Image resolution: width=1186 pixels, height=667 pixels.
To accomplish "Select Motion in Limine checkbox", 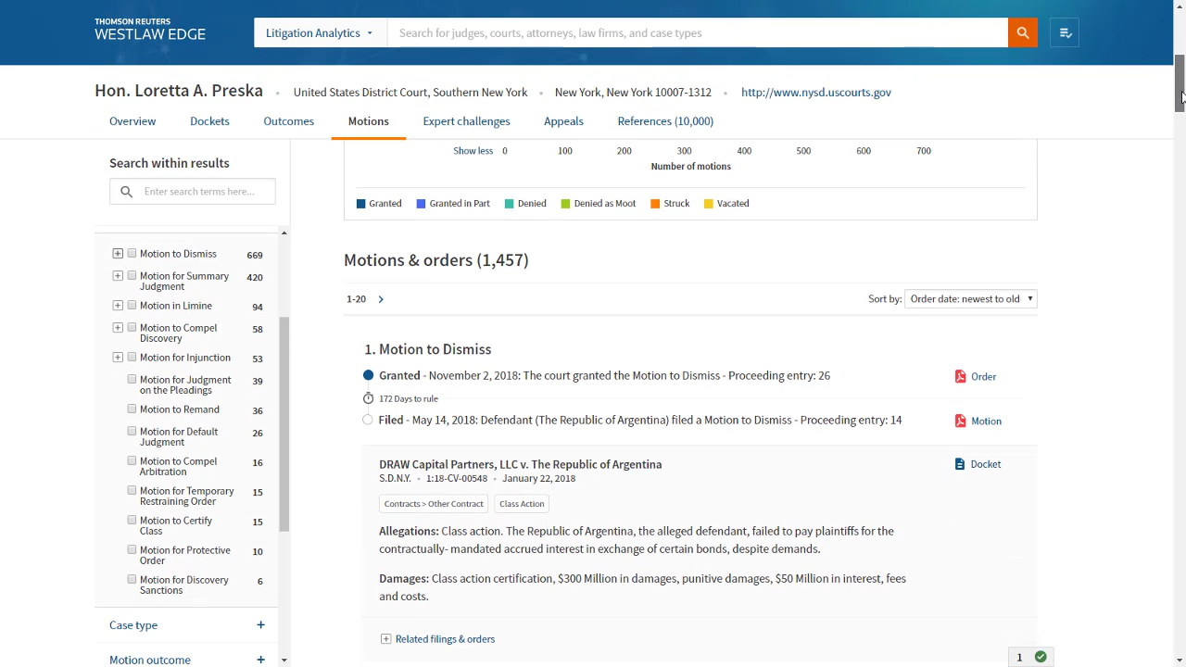I will pos(132,305).
